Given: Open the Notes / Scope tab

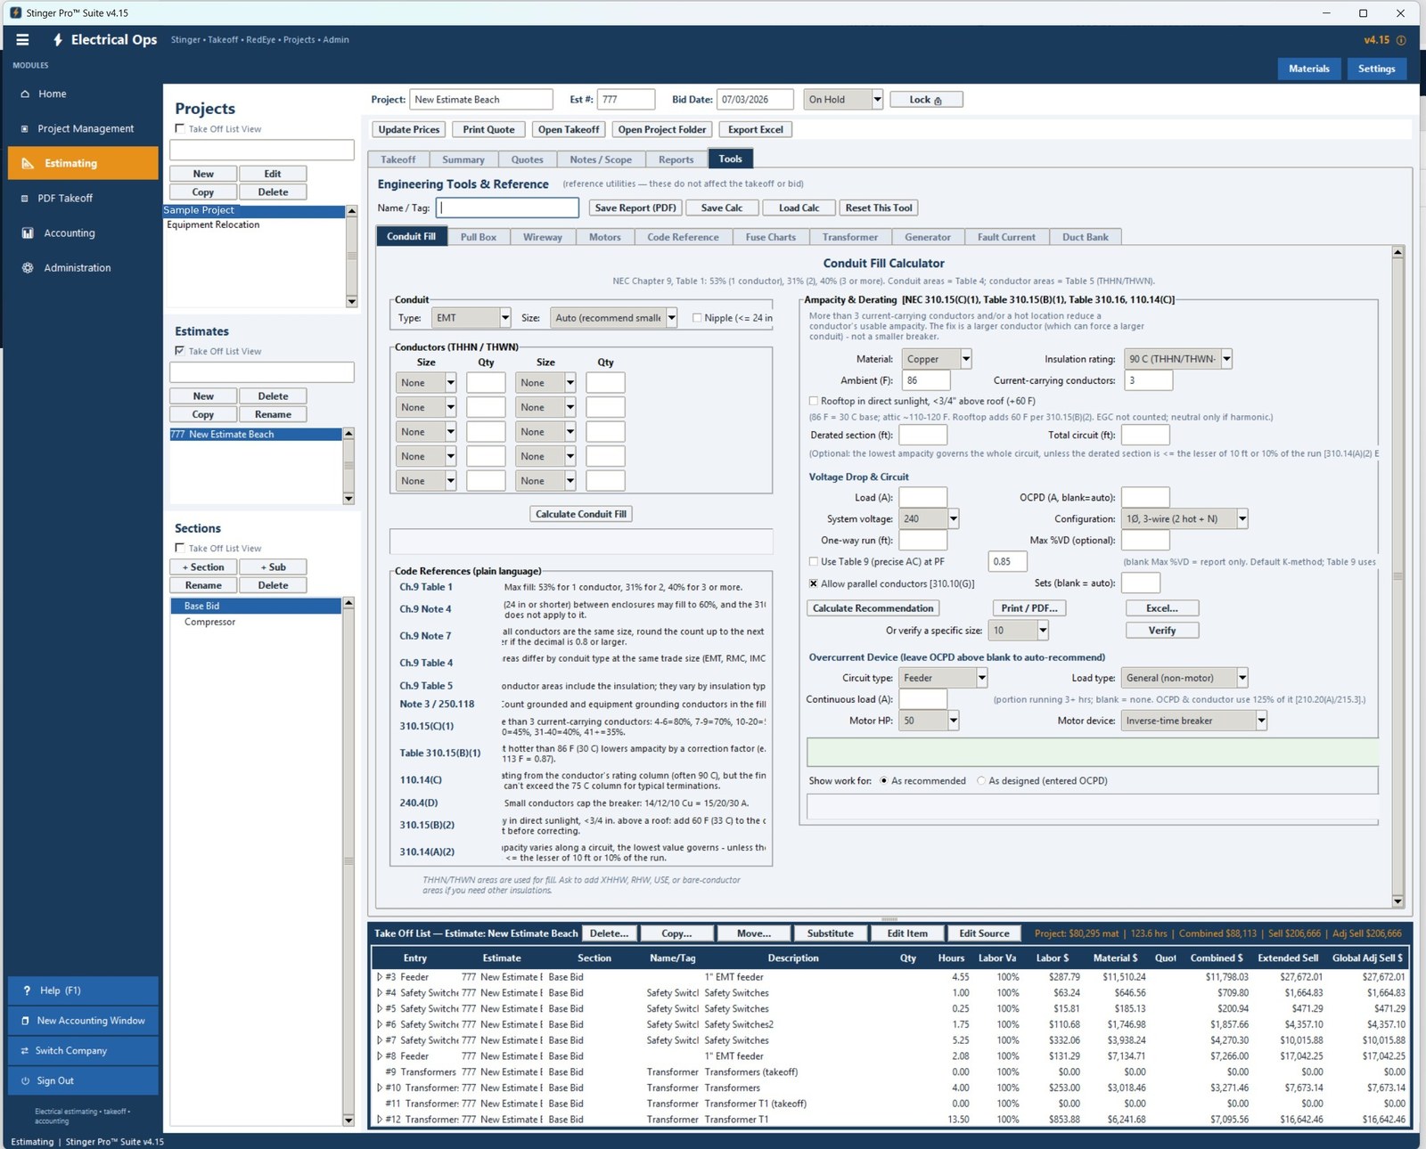Looking at the screenshot, I should click(x=601, y=159).
